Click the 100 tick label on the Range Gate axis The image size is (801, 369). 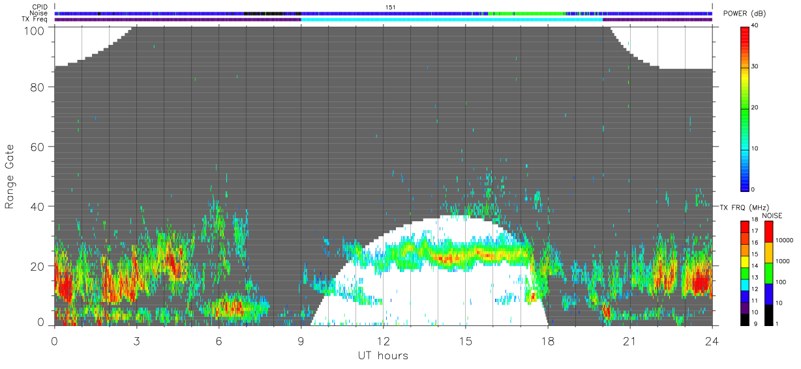(x=36, y=30)
